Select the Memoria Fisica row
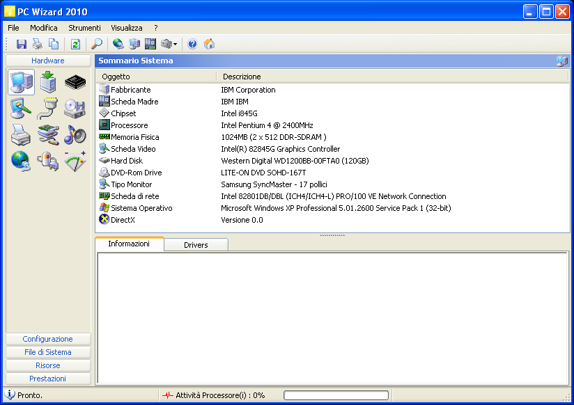 click(333, 137)
